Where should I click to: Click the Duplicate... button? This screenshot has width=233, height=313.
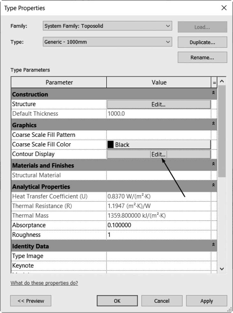(x=202, y=42)
